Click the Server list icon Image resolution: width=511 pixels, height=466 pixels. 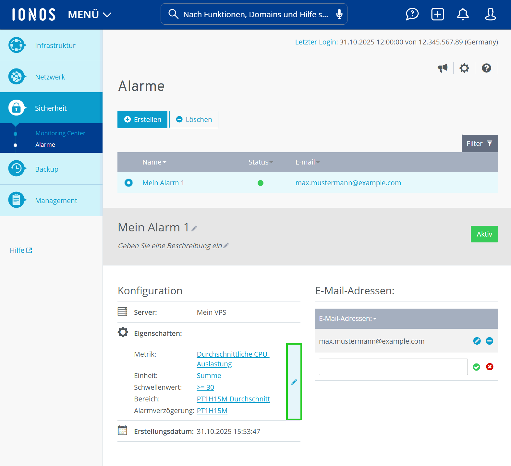tap(122, 312)
